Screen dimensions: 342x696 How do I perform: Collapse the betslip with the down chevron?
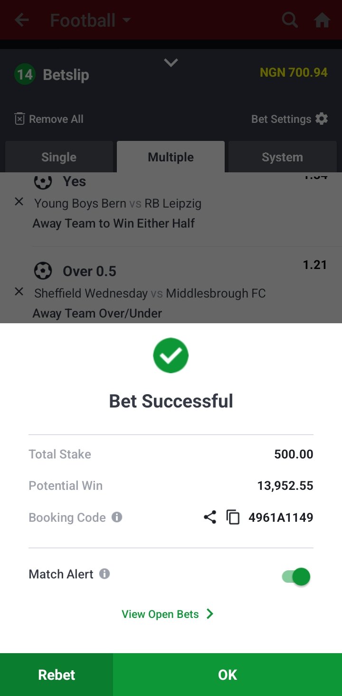coord(171,62)
